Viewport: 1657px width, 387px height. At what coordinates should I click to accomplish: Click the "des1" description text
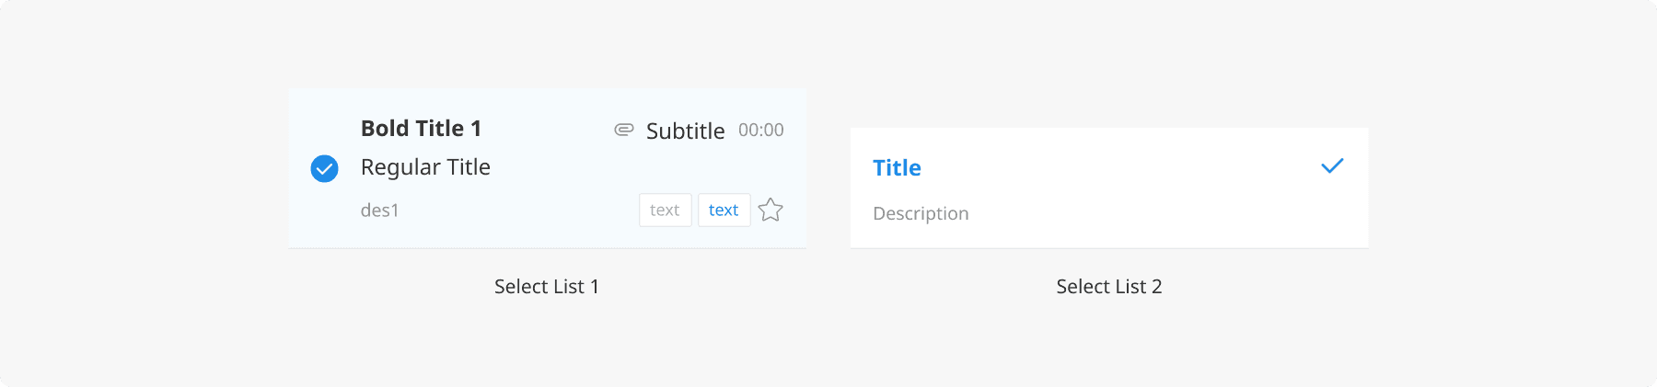pyautogui.click(x=379, y=211)
